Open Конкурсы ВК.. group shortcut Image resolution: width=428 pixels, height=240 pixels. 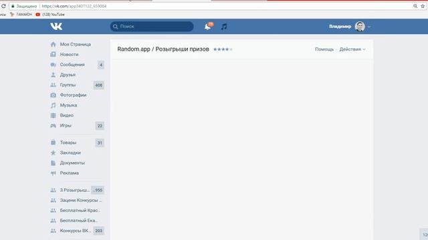(x=76, y=231)
